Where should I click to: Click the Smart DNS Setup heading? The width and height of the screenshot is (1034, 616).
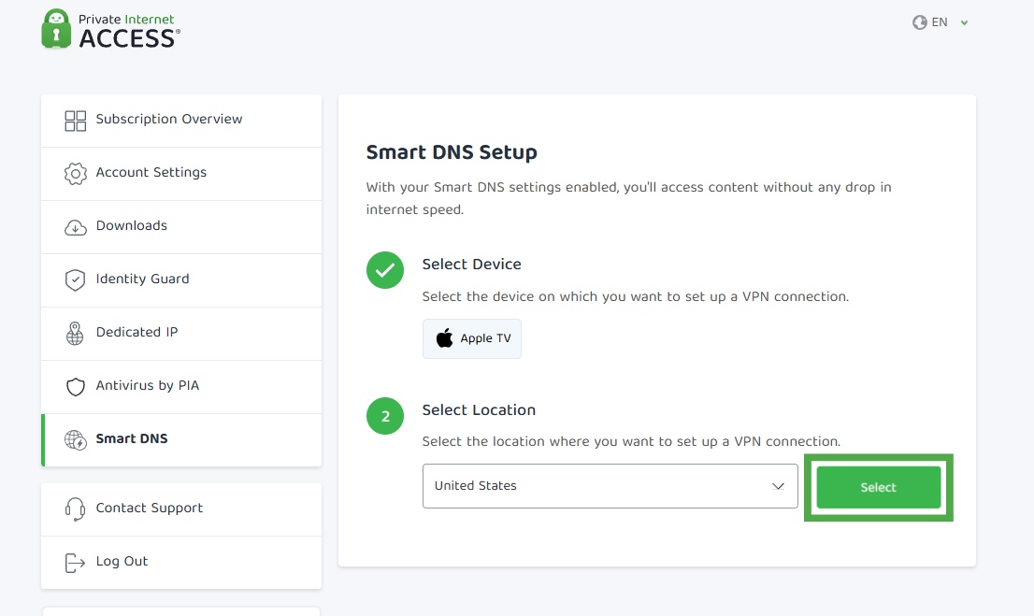[452, 152]
